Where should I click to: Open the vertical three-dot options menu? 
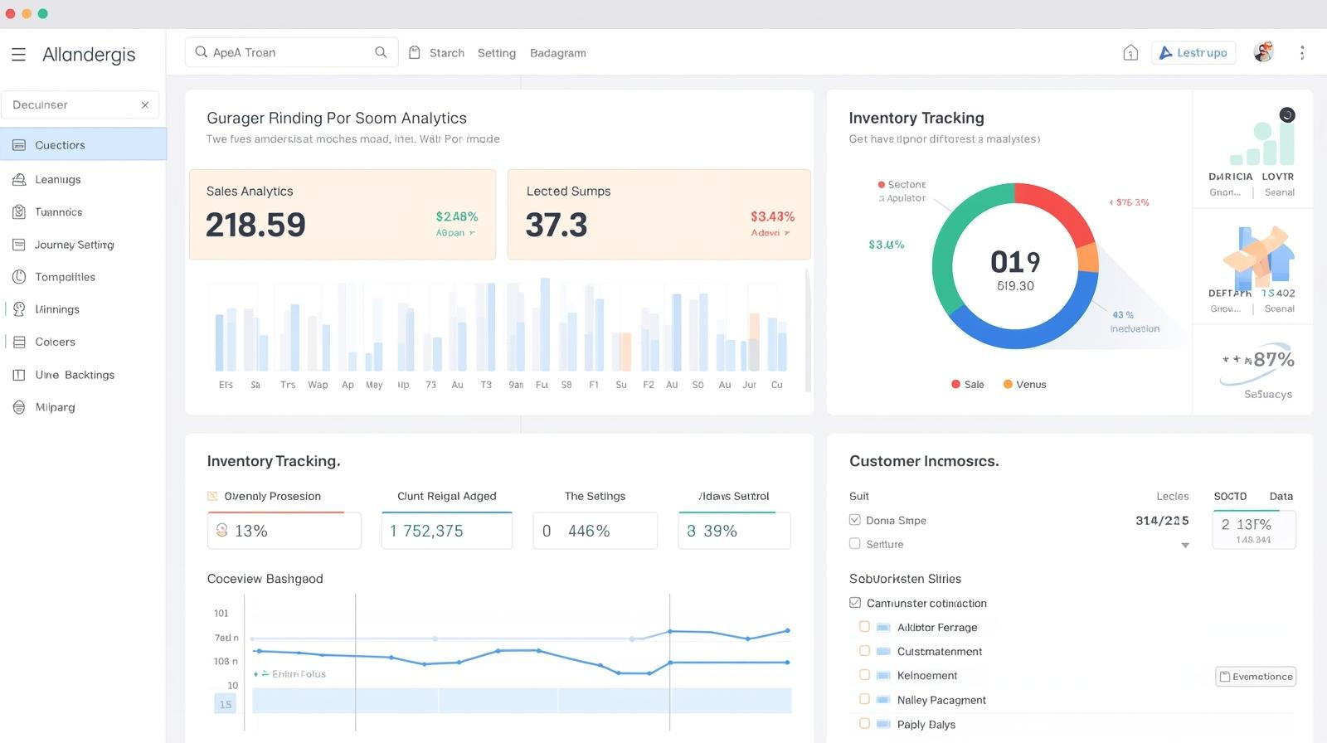(1302, 53)
